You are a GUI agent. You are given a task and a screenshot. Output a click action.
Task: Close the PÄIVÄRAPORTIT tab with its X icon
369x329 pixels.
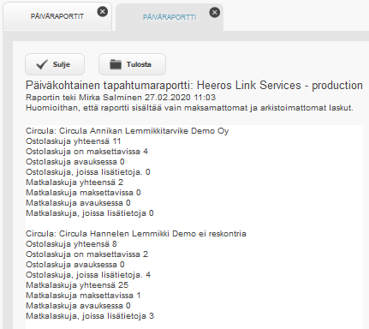point(103,12)
